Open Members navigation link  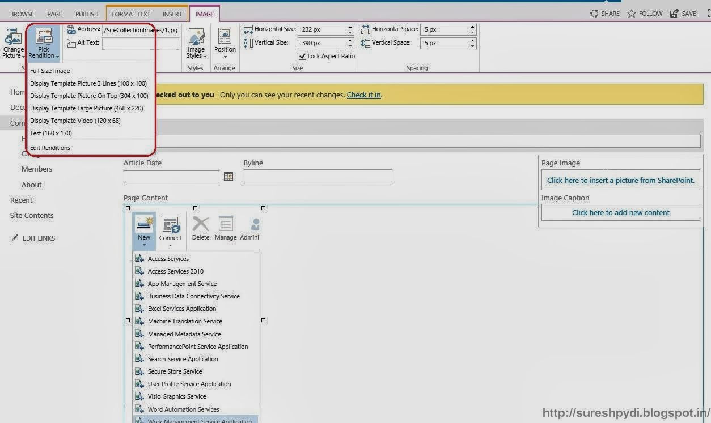(x=37, y=169)
